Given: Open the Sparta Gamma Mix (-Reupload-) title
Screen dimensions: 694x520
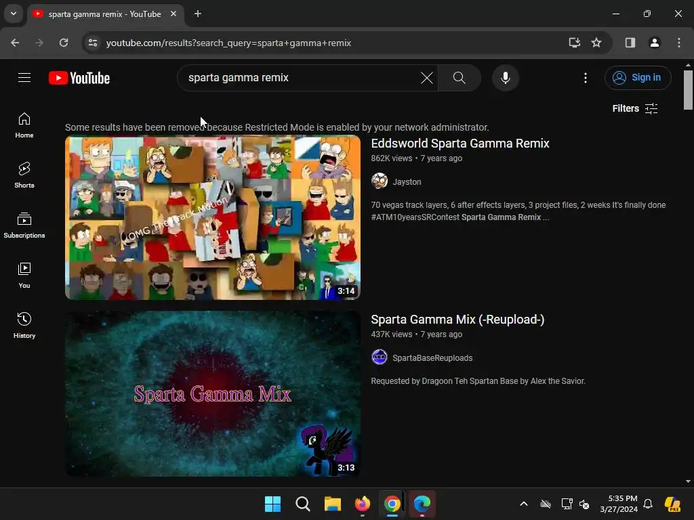Looking at the screenshot, I should pos(457,320).
